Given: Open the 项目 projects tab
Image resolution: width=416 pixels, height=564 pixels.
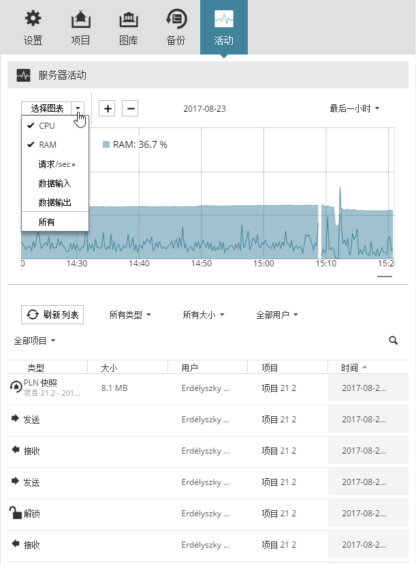Looking at the screenshot, I should [80, 28].
